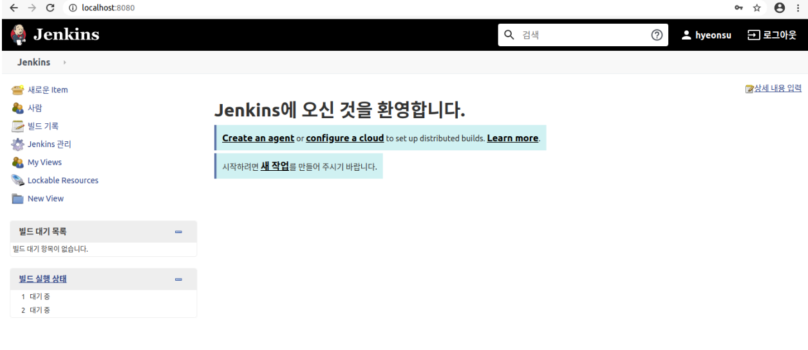This screenshot has height=350, width=808.
Task: Expand the breadcrumb arrow next to Jenkins
Action: (65, 62)
